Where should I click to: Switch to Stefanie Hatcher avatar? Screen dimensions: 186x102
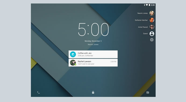(x=152, y=20)
